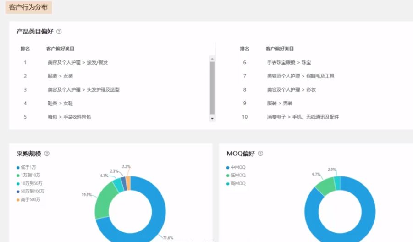Click left table 客户偏好类目 column header
This screenshot has width=413, height=242.
pyautogui.click(x=61, y=49)
